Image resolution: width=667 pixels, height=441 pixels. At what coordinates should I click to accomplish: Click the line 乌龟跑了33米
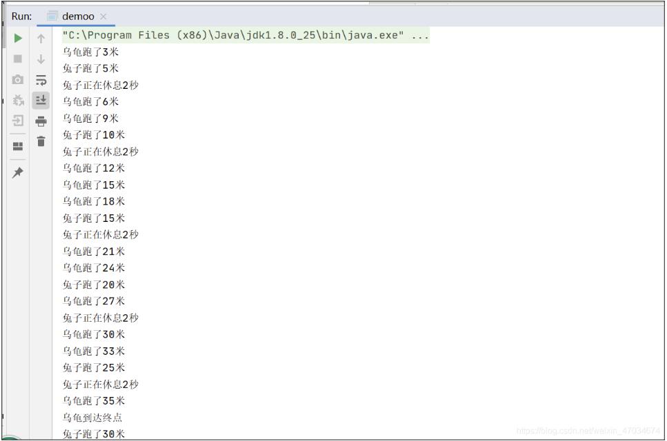pos(94,351)
